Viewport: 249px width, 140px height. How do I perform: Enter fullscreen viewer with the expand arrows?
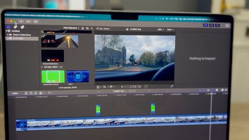coord(172,86)
